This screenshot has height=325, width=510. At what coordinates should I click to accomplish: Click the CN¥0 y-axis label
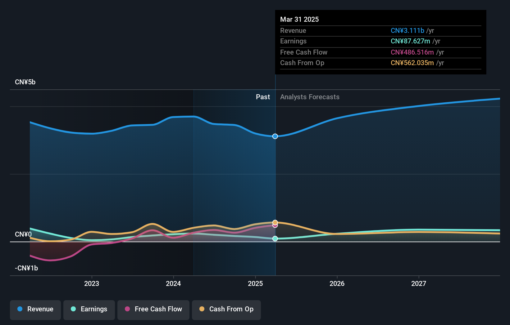pos(23,234)
